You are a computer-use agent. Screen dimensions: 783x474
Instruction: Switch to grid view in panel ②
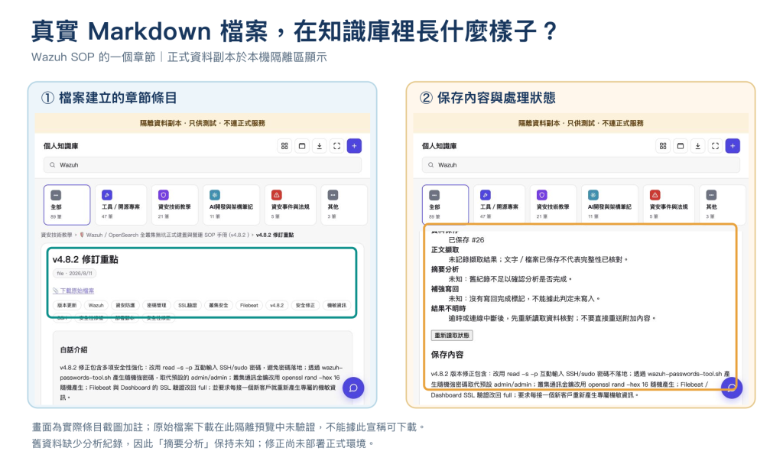(663, 146)
